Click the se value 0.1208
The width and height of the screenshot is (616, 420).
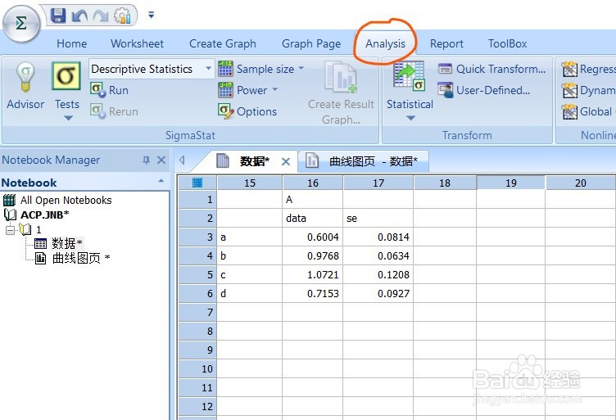coord(378,275)
